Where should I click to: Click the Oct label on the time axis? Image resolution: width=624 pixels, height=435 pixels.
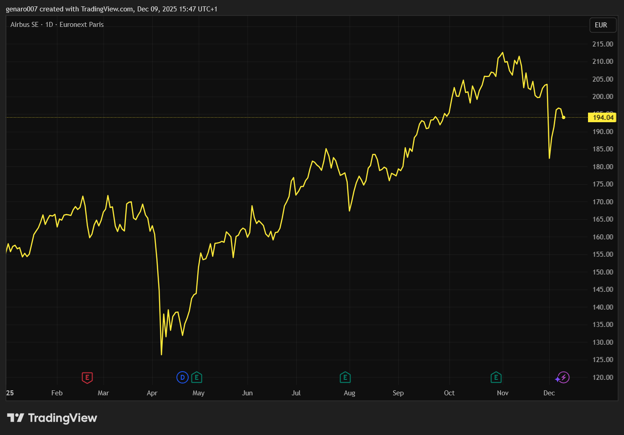click(x=449, y=393)
